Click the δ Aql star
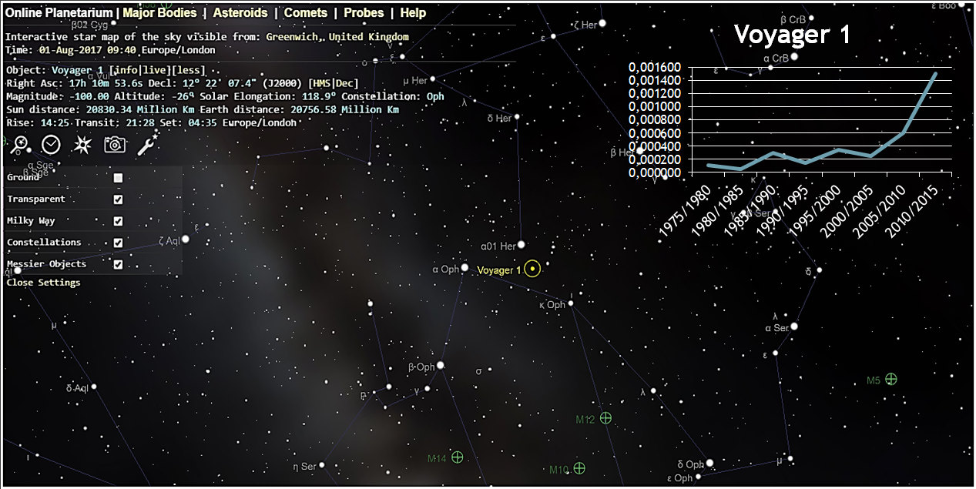 94,387
